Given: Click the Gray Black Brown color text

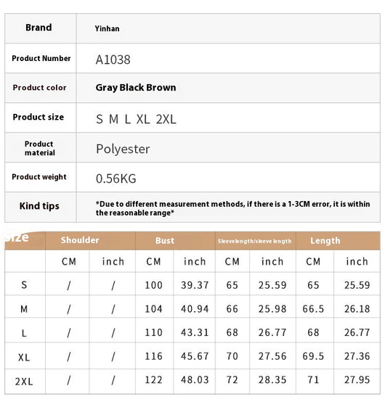Looking at the screenshot, I should point(136,88).
